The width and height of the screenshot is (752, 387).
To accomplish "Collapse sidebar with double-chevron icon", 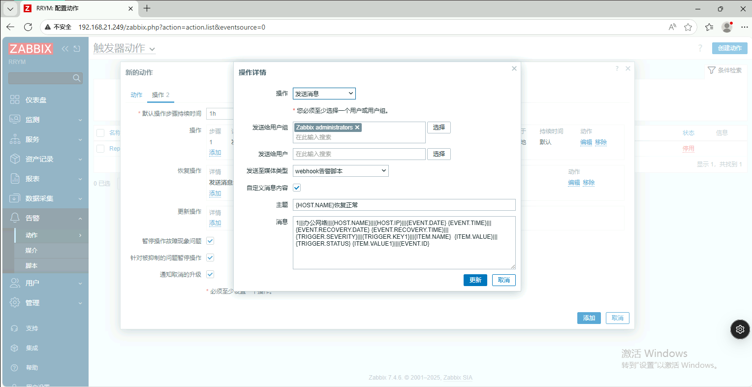I will coord(65,49).
